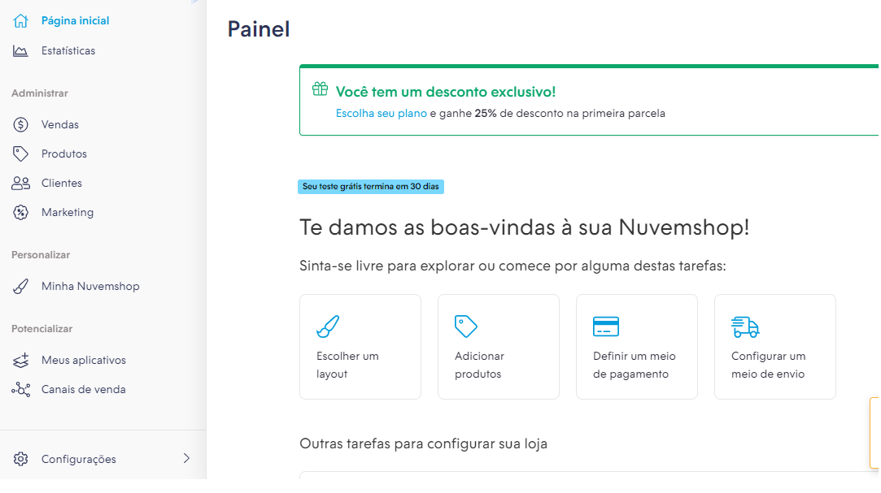Viewport: 881px width, 493px height.
Task: Open the Meus aplicativos layers icon
Action: [21, 360]
